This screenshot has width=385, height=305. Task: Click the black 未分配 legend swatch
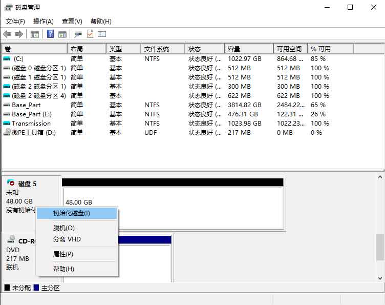coord(7,288)
